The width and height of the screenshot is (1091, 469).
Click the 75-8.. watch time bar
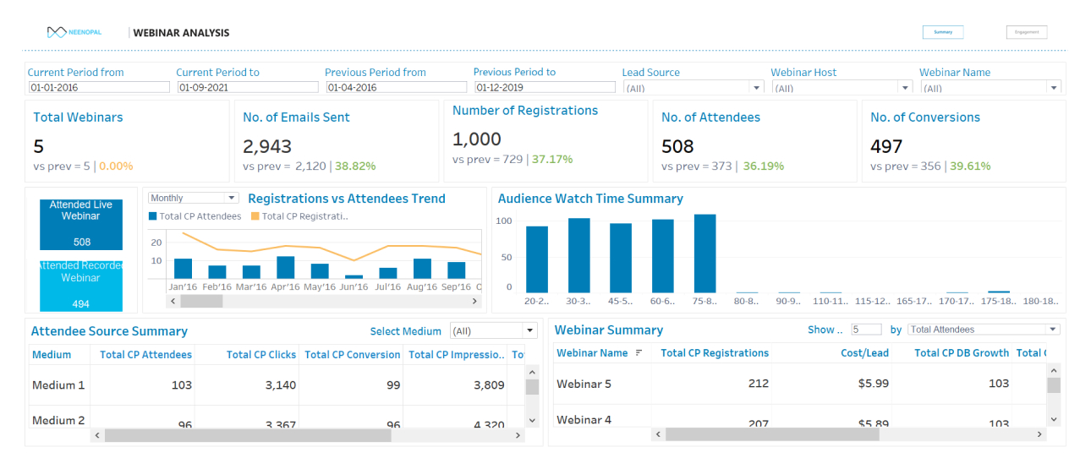[704, 254]
